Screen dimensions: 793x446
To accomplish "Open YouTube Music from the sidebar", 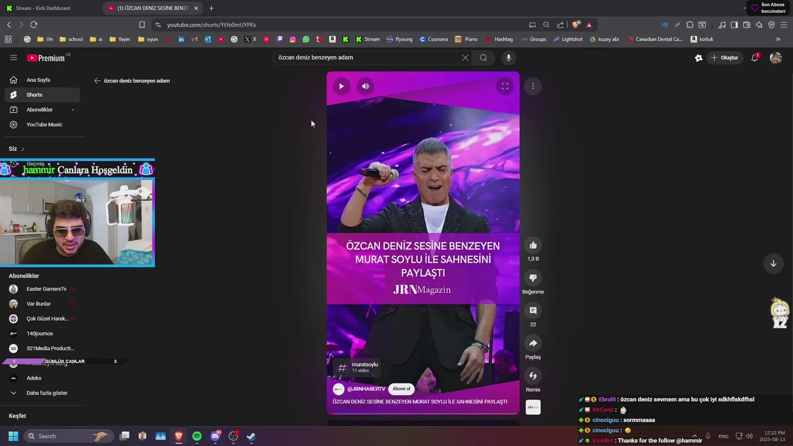I will 42,125.
